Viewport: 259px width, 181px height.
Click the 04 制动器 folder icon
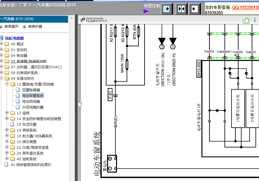7,56
